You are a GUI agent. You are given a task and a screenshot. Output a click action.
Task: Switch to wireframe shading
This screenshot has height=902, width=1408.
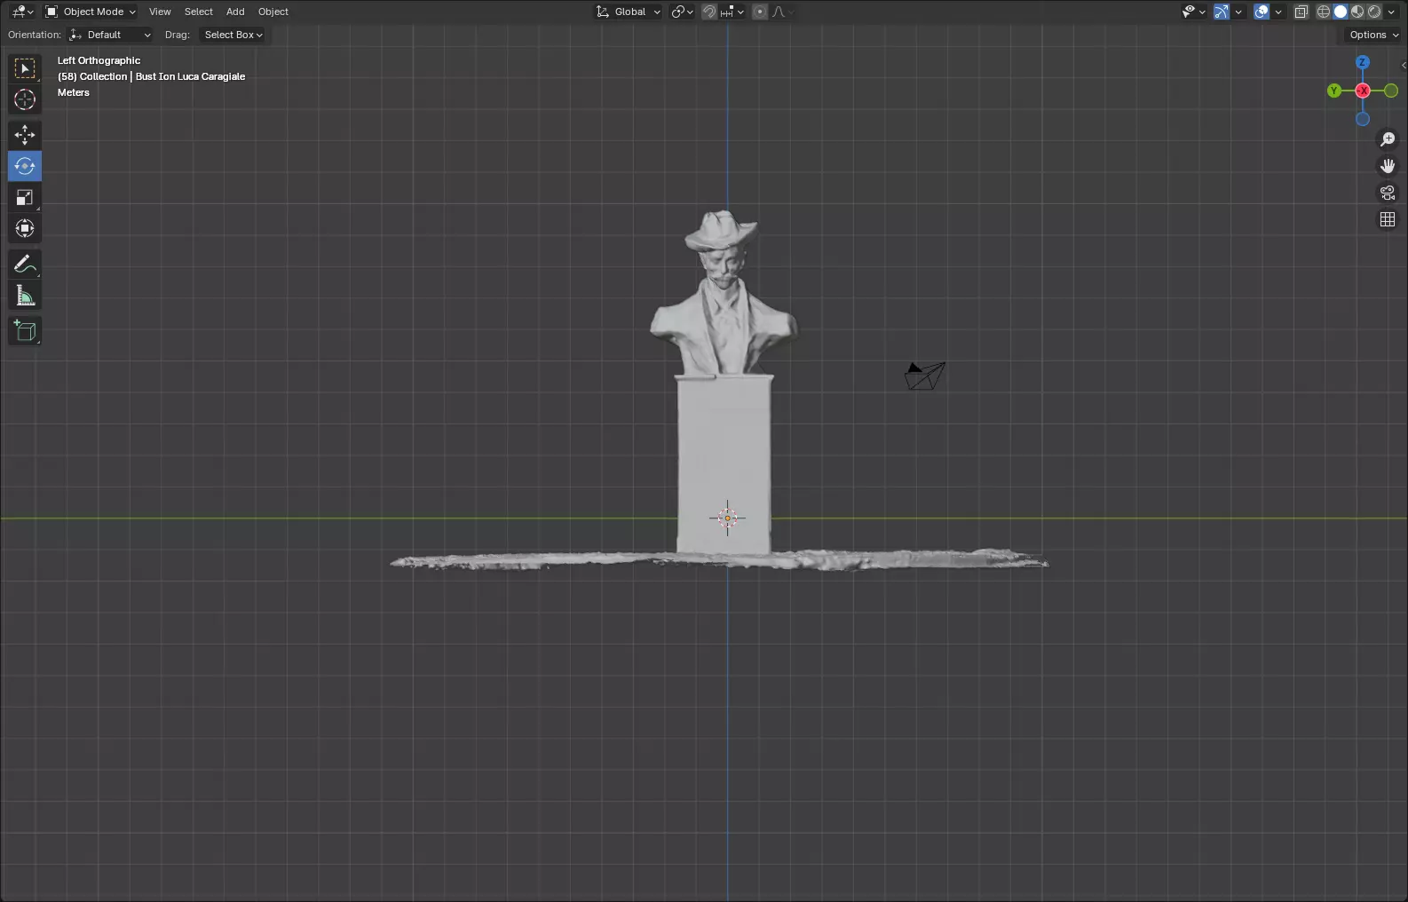1324,12
